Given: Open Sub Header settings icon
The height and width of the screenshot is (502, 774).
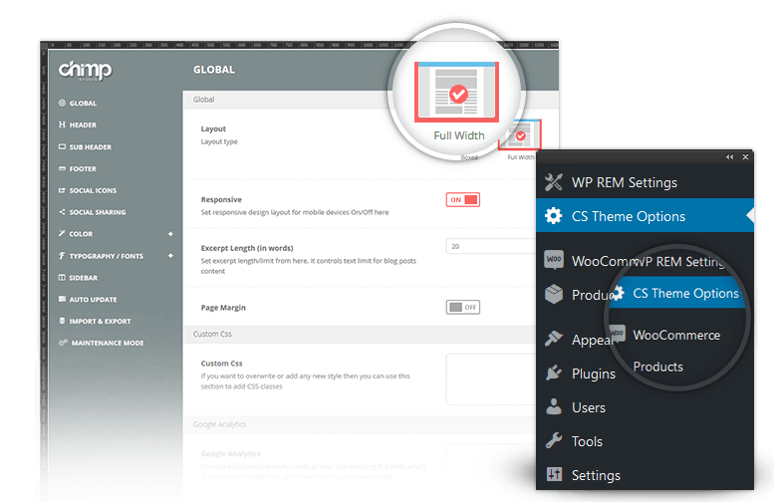Looking at the screenshot, I should pos(62,146).
